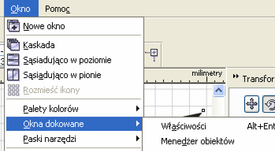
Task: Click the Nowe okno window icon
Action: pos(13,26)
